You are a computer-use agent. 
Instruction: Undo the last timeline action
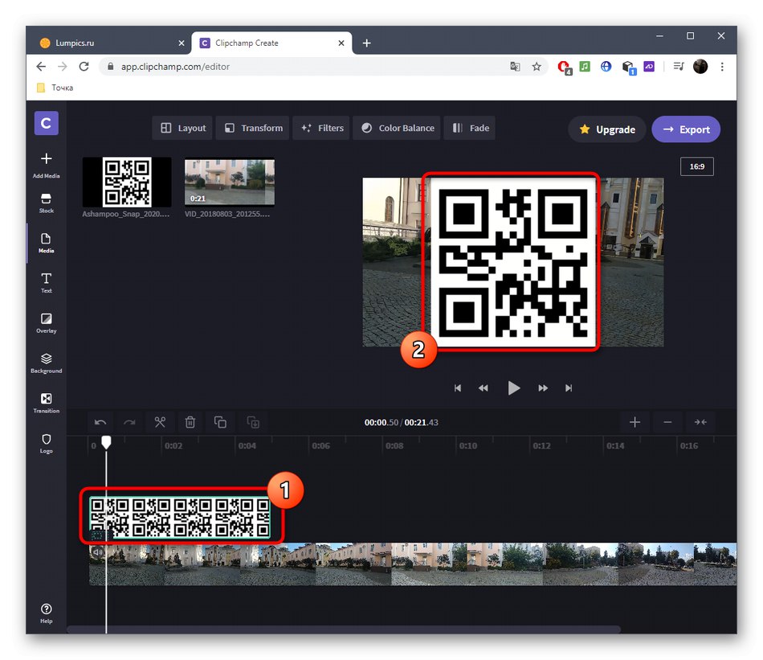point(100,422)
